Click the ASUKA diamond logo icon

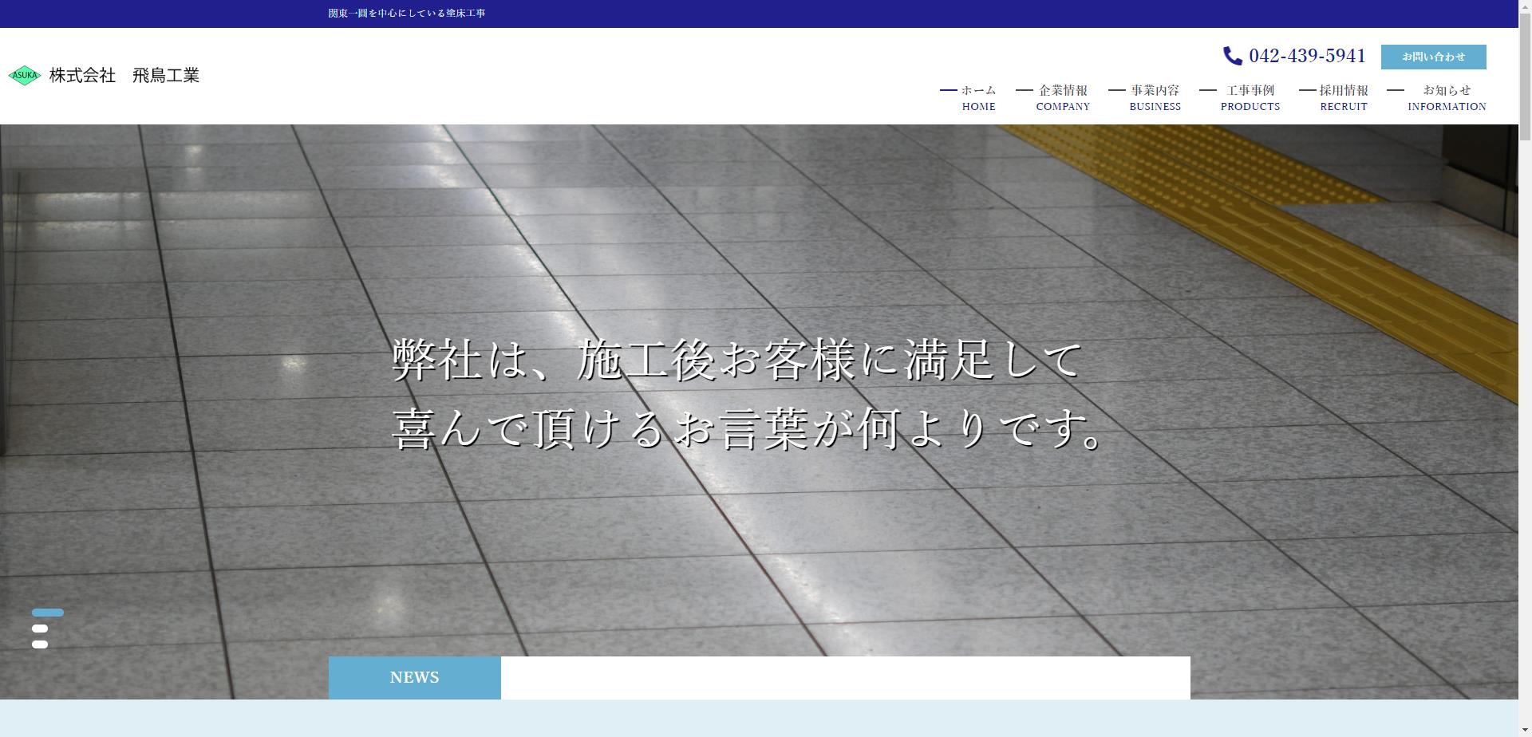[x=24, y=75]
